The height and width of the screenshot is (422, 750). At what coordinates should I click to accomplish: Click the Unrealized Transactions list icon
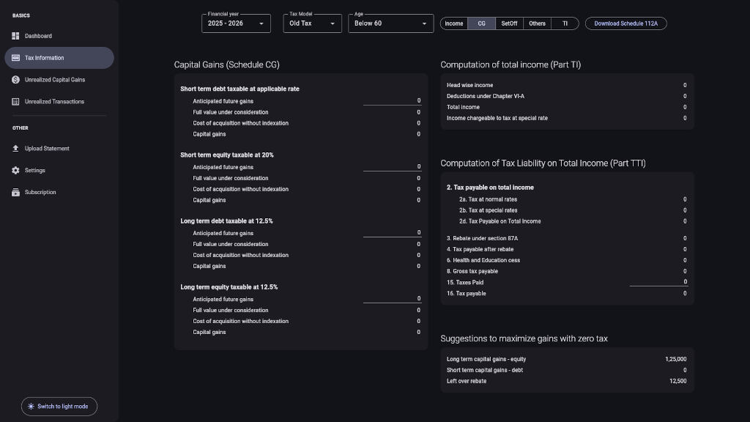click(x=16, y=102)
